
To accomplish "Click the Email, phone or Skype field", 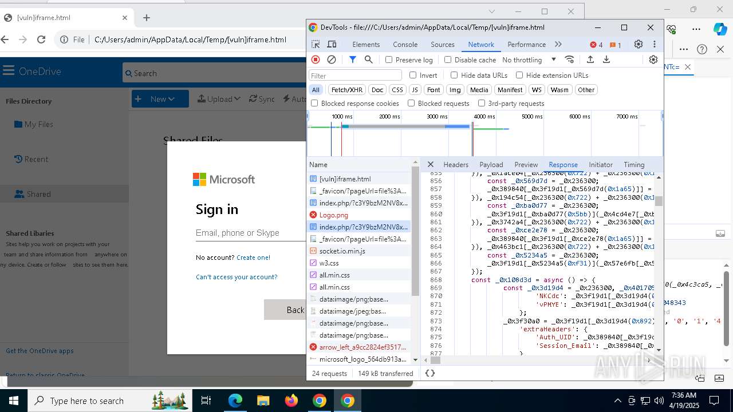I will [x=251, y=233].
